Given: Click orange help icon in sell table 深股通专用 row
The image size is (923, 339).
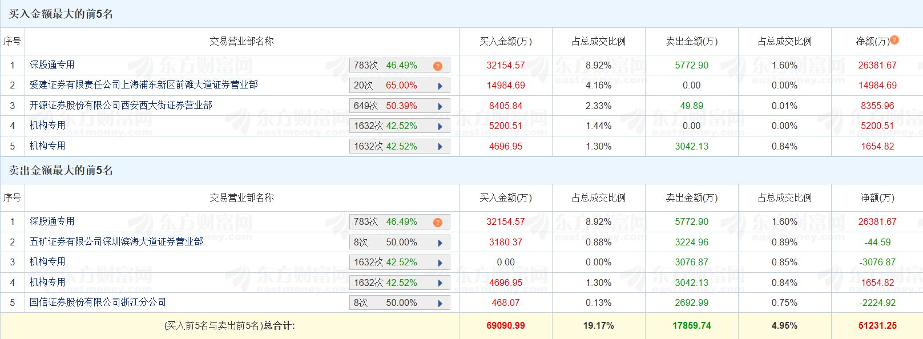Looking at the screenshot, I should 438,223.
